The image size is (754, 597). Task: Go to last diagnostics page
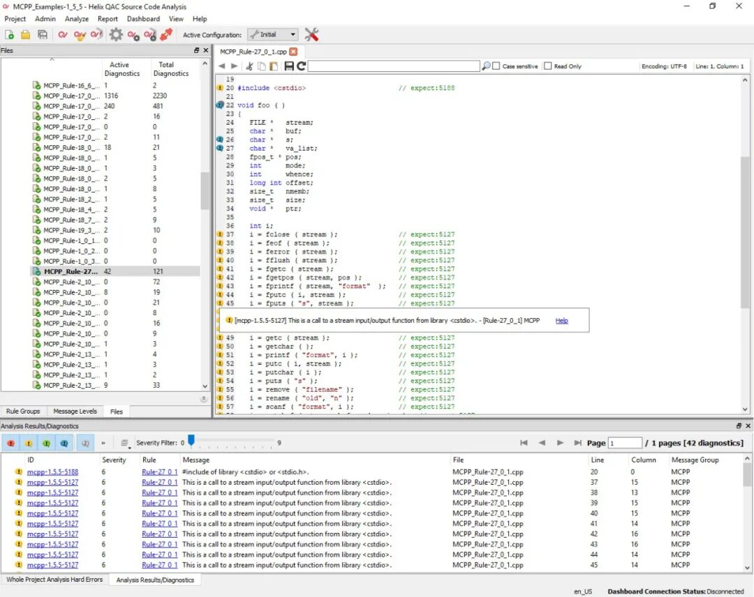[x=577, y=443]
